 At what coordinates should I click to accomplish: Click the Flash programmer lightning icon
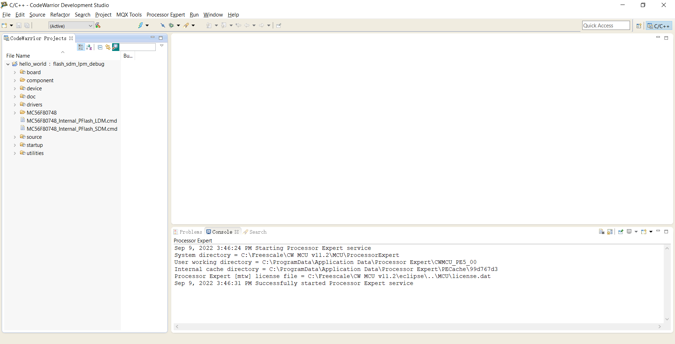point(141,25)
